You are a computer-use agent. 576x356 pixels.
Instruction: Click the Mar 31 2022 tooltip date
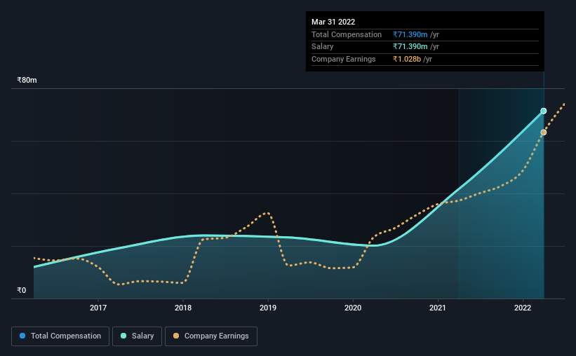[x=333, y=22]
